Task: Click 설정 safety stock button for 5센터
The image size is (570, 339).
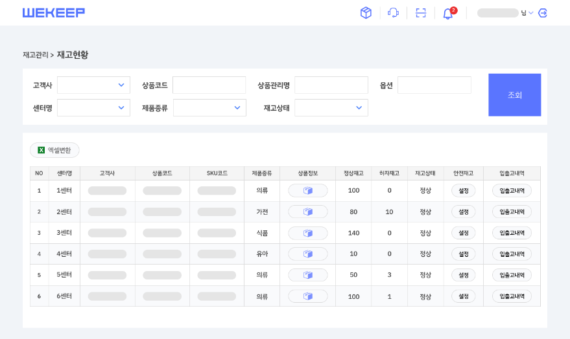Action: 464,275
